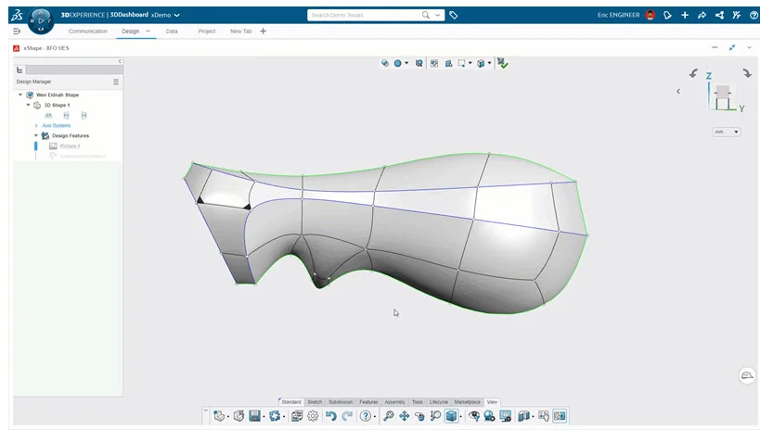Click the tag icon beside search box
The image size is (760, 430).
point(453,15)
